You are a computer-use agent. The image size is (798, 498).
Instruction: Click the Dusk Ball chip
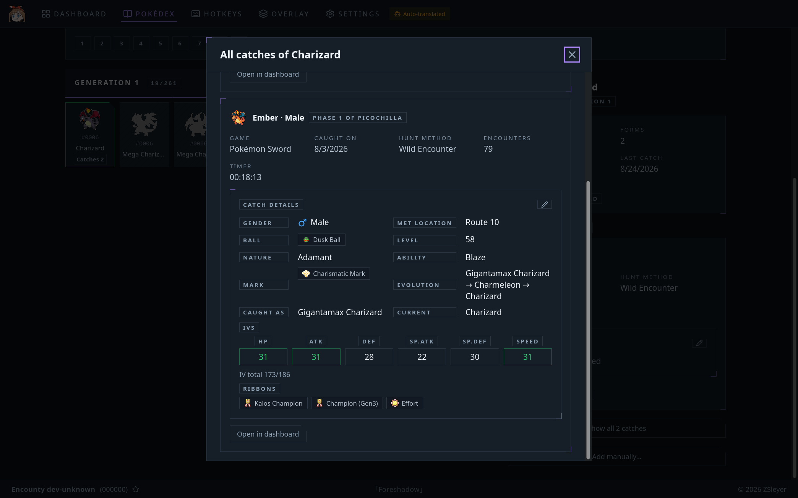321,240
